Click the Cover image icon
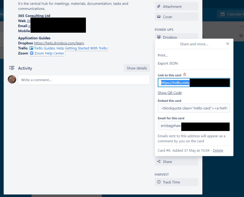 [x=159, y=17]
